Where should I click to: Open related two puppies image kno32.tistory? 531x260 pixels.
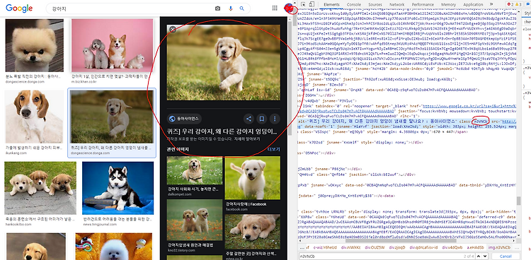click(195, 220)
